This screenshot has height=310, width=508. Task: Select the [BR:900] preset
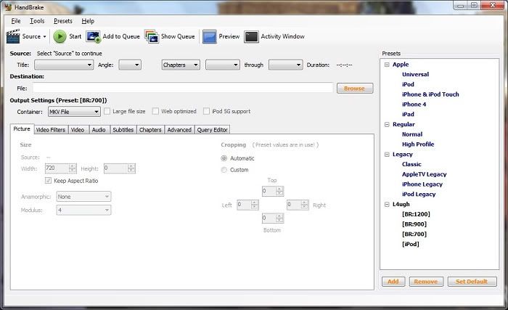click(x=414, y=224)
